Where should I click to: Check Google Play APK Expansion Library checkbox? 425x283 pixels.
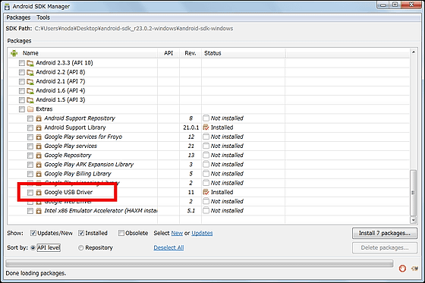click(x=30, y=165)
